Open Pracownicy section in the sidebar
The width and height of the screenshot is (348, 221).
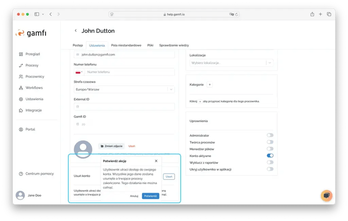(34, 76)
